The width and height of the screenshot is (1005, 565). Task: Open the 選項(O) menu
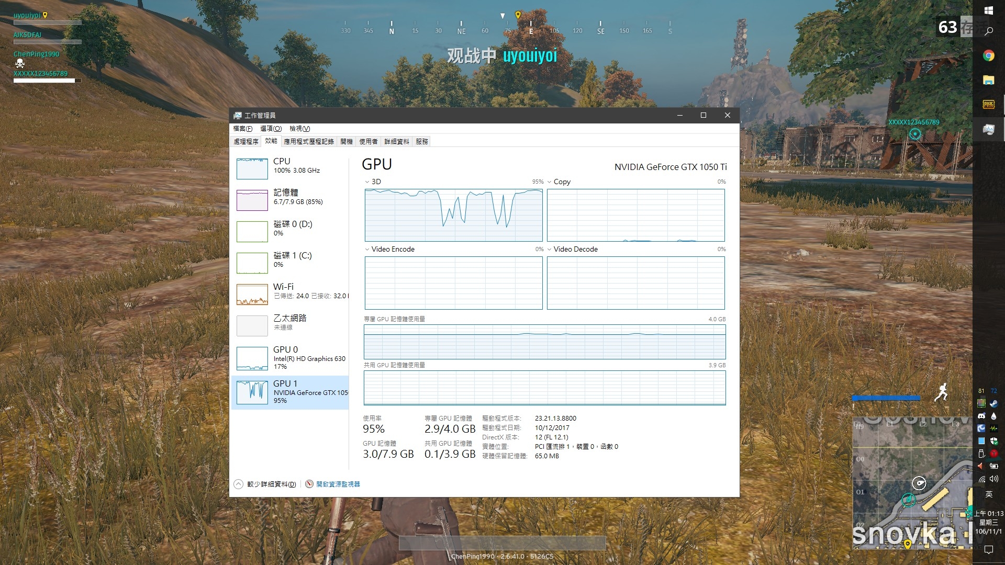pos(271,129)
